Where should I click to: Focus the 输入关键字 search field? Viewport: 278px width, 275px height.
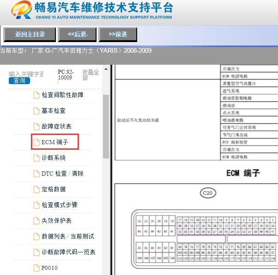(x=26, y=74)
